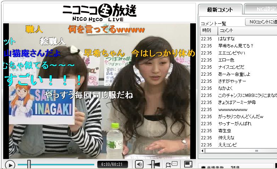Image resolution: width=277 pixels, height=169 pixels.
Task: Click the left arrow of the horizontal scrollbar
Action: pos(203,151)
